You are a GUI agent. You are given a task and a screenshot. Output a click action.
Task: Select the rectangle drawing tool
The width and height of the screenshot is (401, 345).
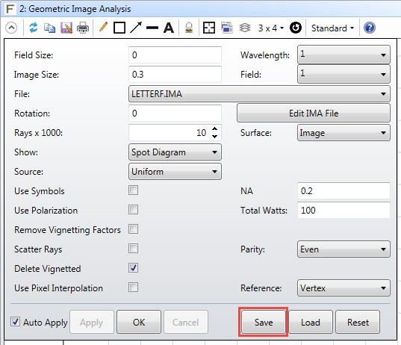click(119, 28)
